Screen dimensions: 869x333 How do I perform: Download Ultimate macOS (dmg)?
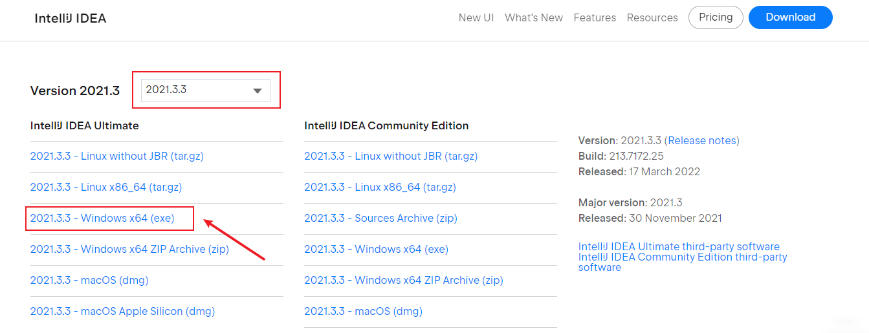(x=89, y=281)
